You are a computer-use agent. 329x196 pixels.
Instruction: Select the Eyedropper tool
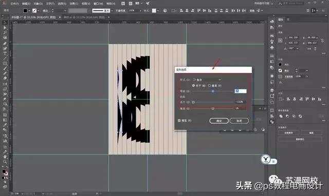click(5, 125)
